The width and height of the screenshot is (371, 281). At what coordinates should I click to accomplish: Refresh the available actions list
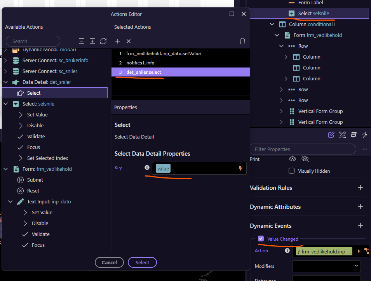tap(103, 41)
